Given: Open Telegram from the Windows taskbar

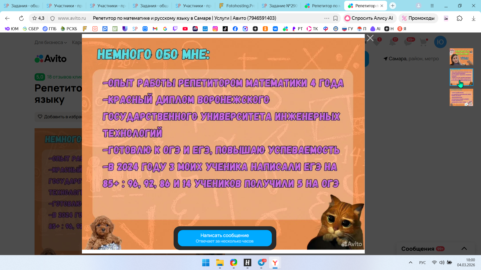Looking at the screenshot, I should click(261, 263).
